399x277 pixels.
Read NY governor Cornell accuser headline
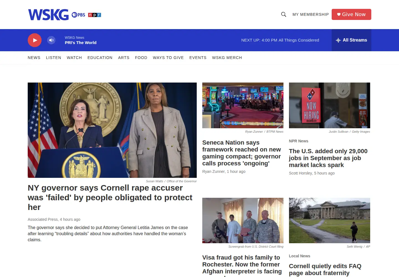[x=110, y=198]
